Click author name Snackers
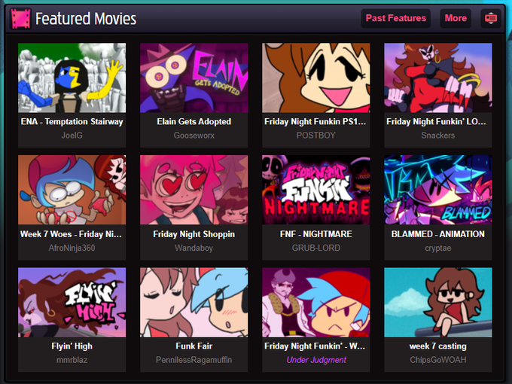 (438, 136)
